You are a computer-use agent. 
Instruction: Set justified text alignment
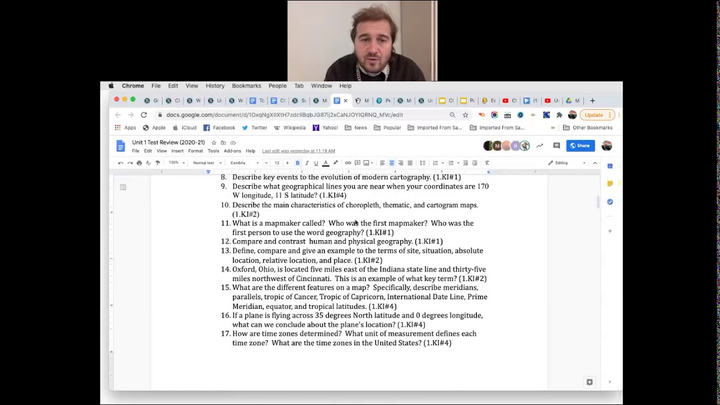point(409,163)
